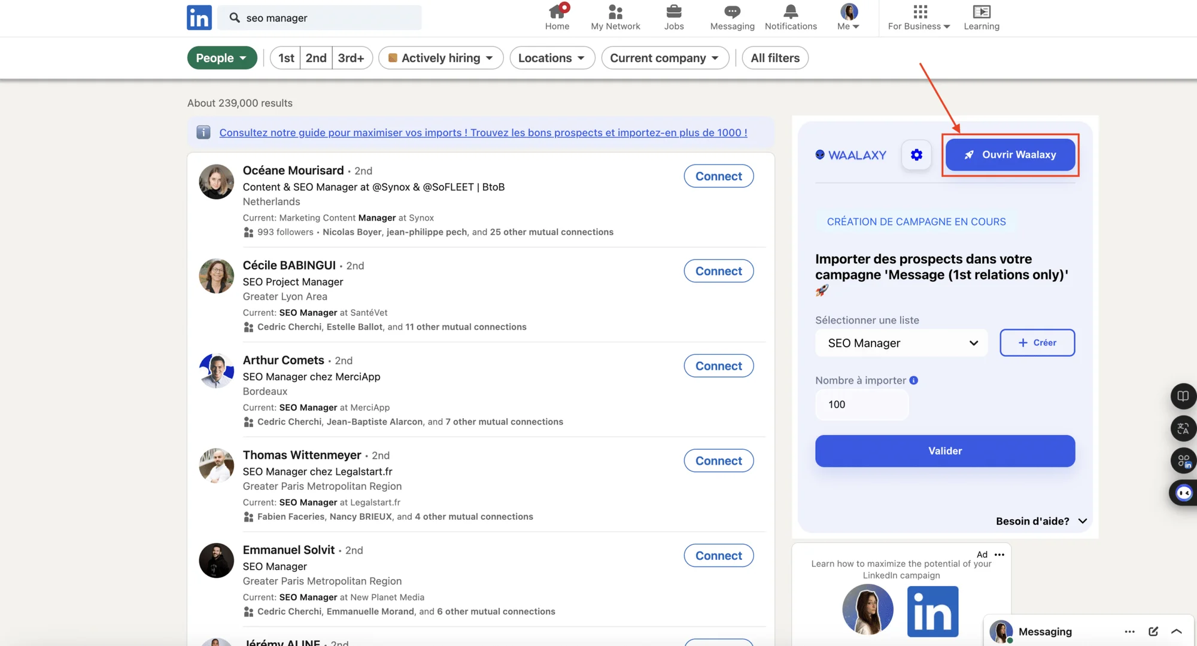This screenshot has height=646, width=1197.
Task: Connect with Thomas Wittenmeyer
Action: 719,461
